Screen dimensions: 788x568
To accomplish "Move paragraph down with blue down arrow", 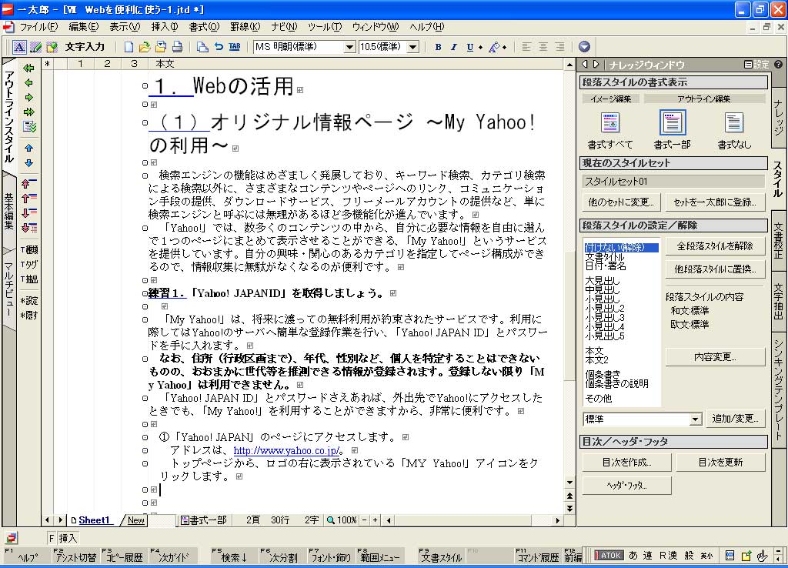I will [x=28, y=163].
